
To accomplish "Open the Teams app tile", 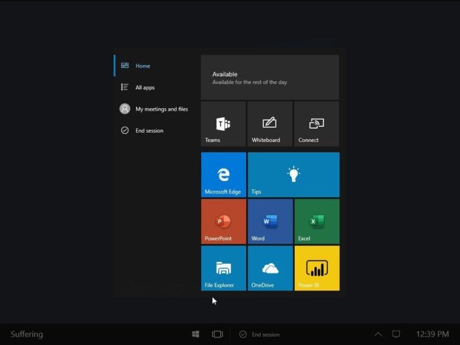I will tap(223, 124).
